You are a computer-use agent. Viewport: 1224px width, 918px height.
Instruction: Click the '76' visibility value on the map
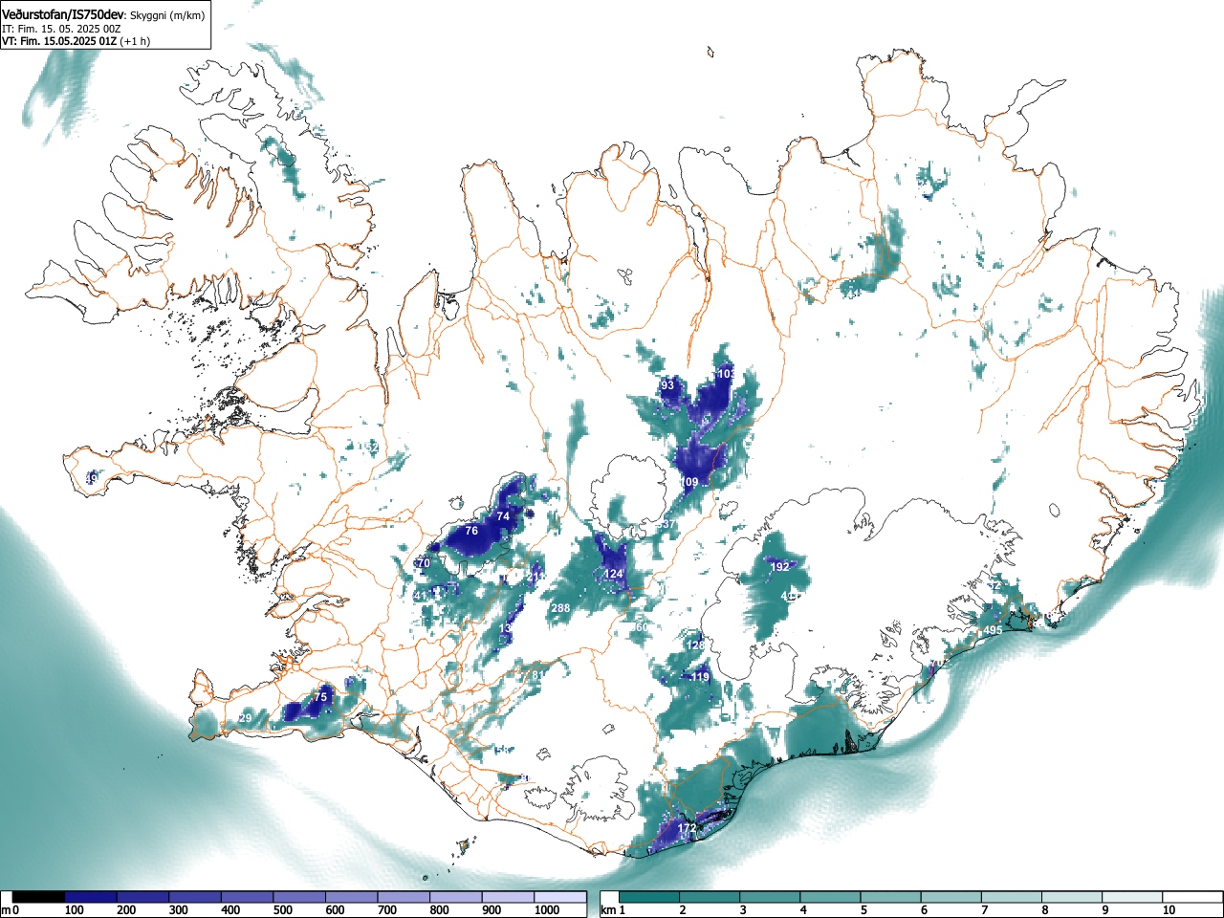pos(471,531)
